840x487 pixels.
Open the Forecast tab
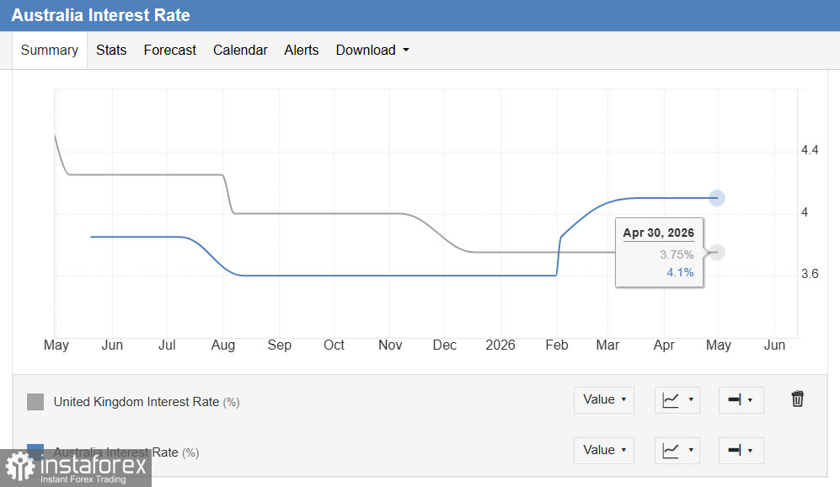[170, 51]
